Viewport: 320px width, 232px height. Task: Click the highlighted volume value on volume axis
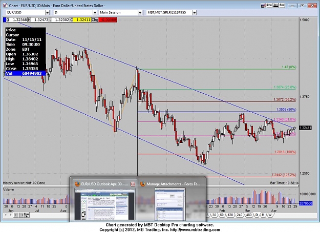[x=306, y=203]
